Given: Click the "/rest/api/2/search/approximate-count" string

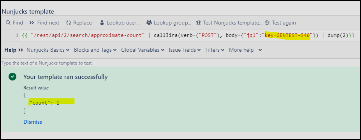Looking at the screenshot, I should pos(88,36).
